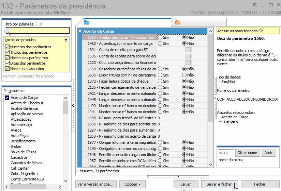The width and height of the screenshot is (281, 191).
Task: Open the blue folder tab
Action: [x=86, y=22]
